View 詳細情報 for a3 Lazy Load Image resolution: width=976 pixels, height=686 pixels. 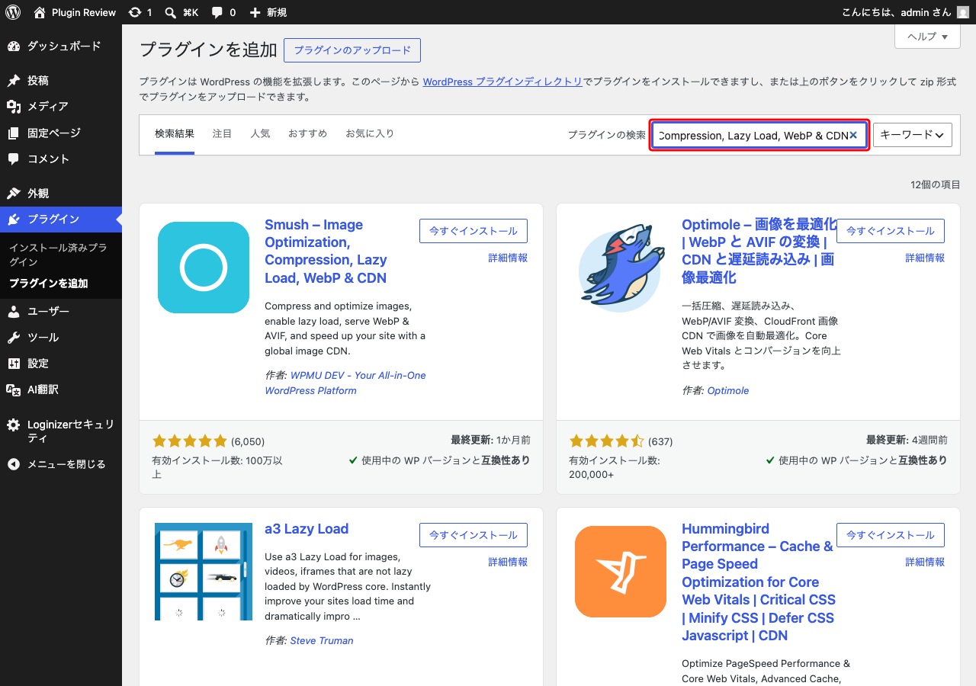[x=508, y=562]
